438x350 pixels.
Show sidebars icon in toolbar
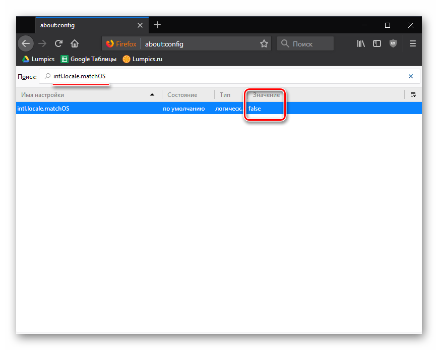click(377, 43)
